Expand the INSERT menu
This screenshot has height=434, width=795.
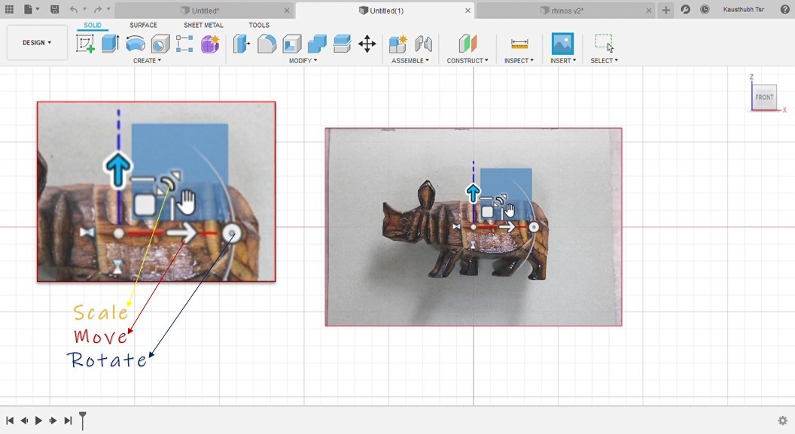coord(563,60)
